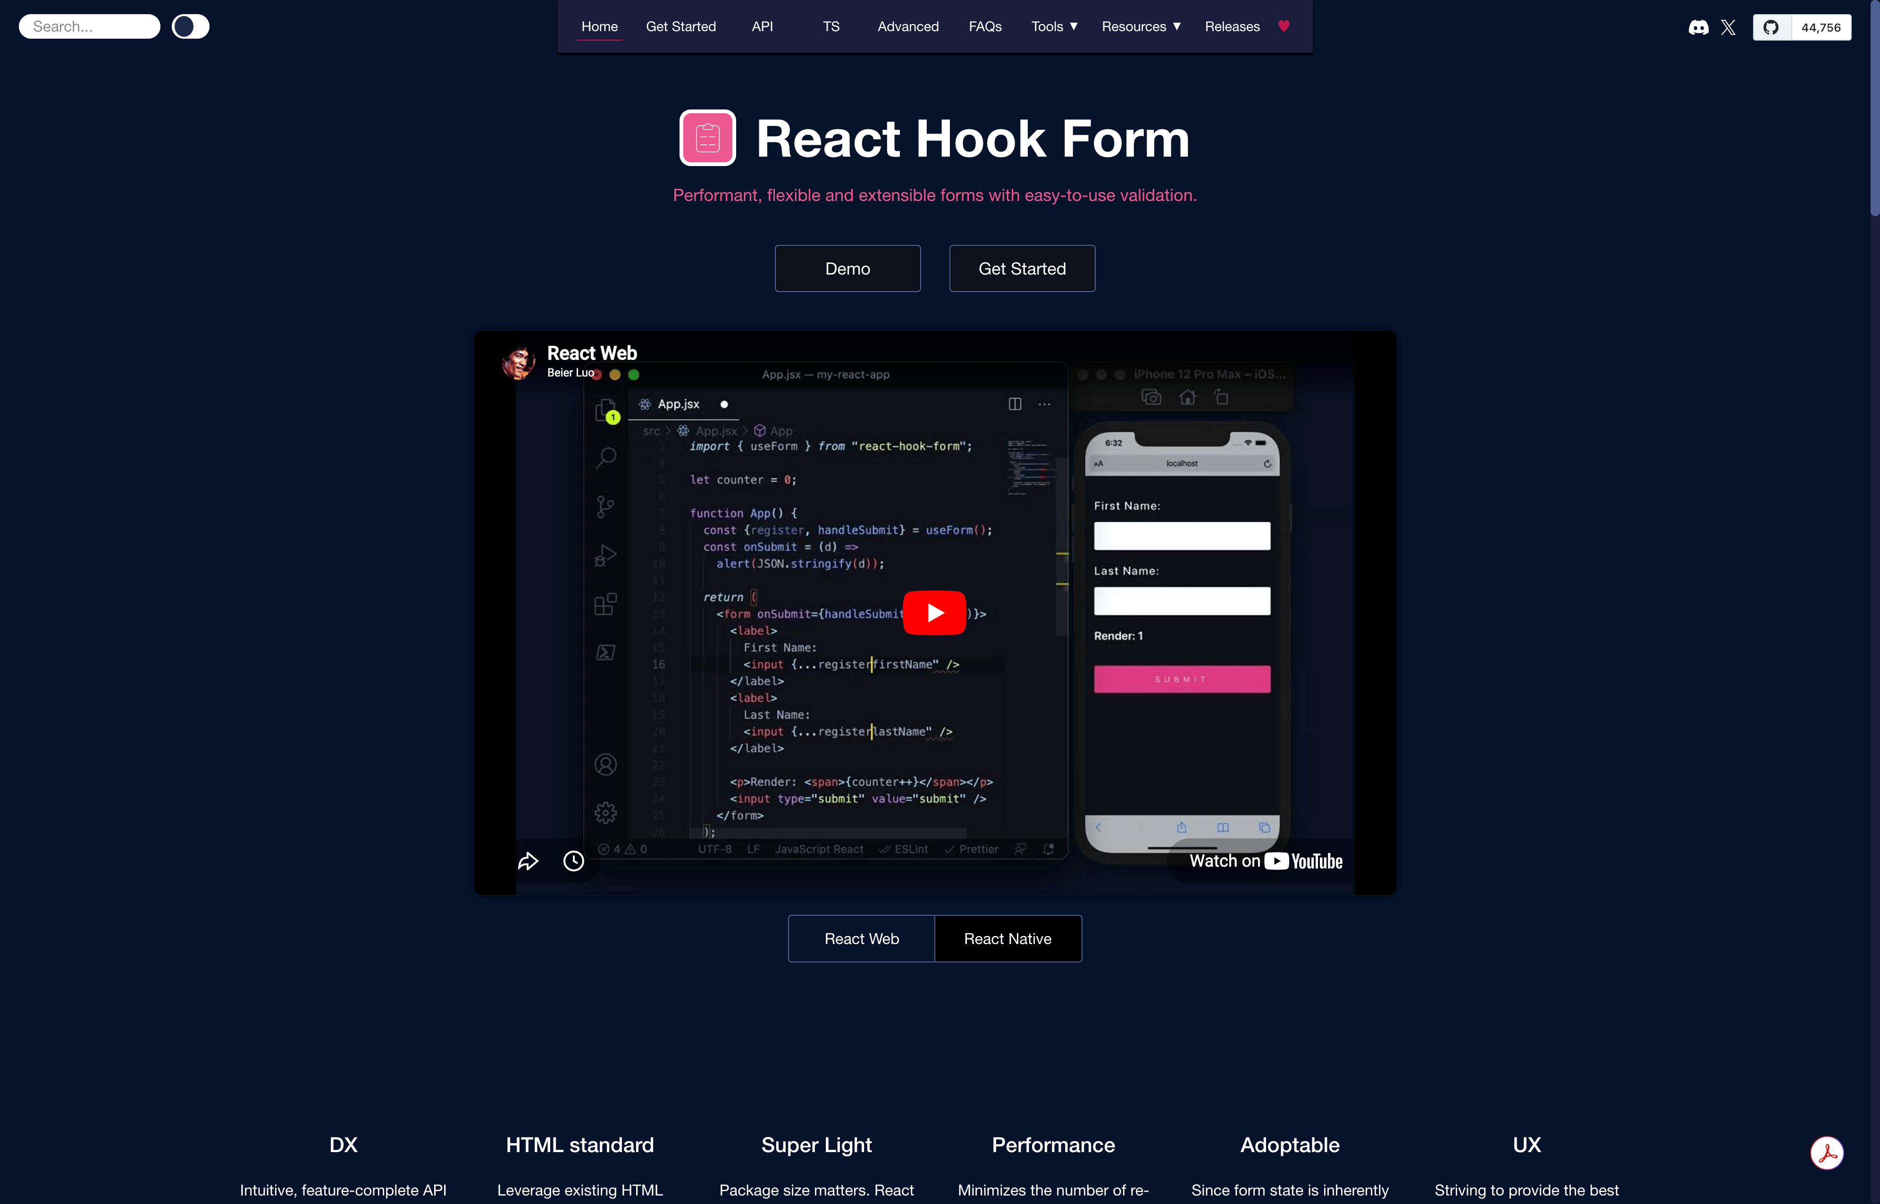This screenshot has width=1880, height=1204.
Task: Expand the Tools dropdown menu
Action: 1054,26
